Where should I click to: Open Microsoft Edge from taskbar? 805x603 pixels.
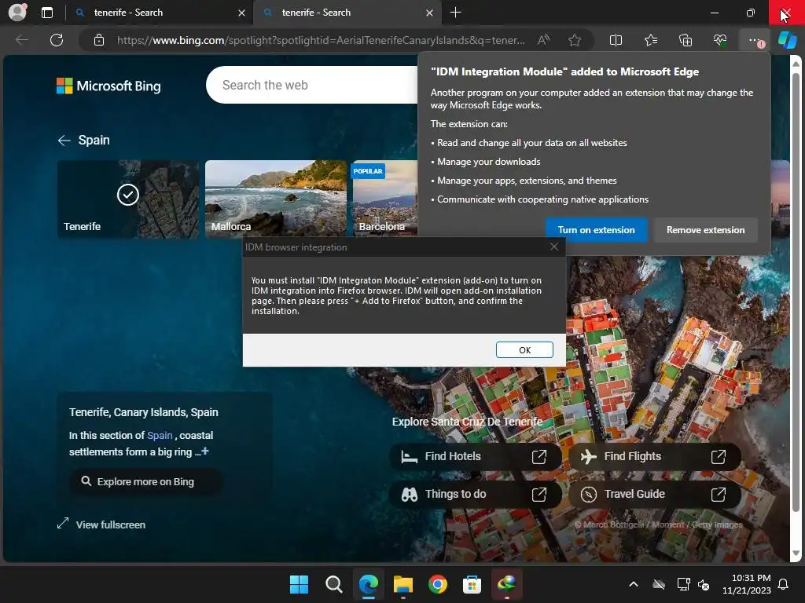pos(368,584)
